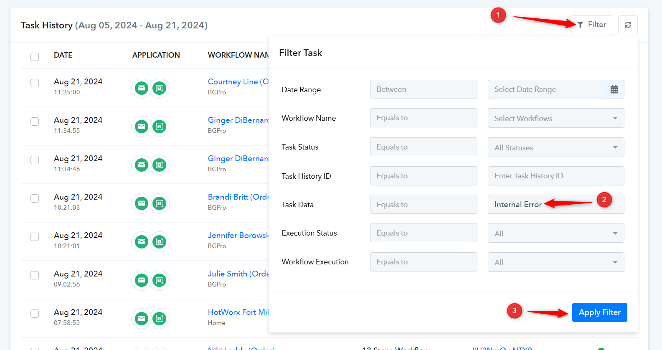The height and width of the screenshot is (350, 662).
Task: Click the Filter Task panel heading
Action: click(x=301, y=53)
